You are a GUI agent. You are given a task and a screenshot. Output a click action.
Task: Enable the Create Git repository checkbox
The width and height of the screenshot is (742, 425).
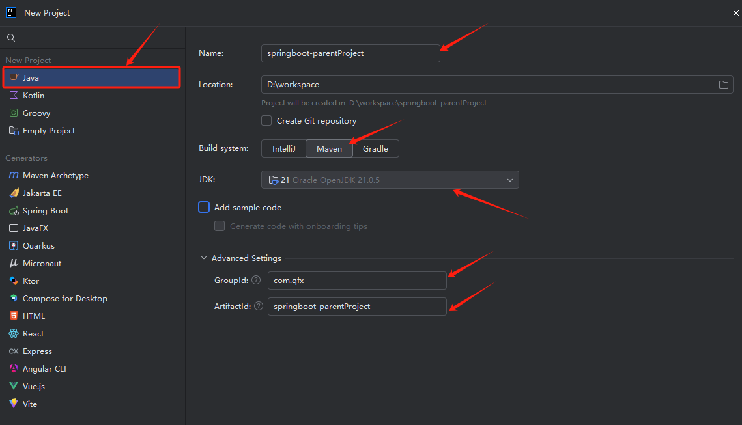pyautogui.click(x=266, y=120)
